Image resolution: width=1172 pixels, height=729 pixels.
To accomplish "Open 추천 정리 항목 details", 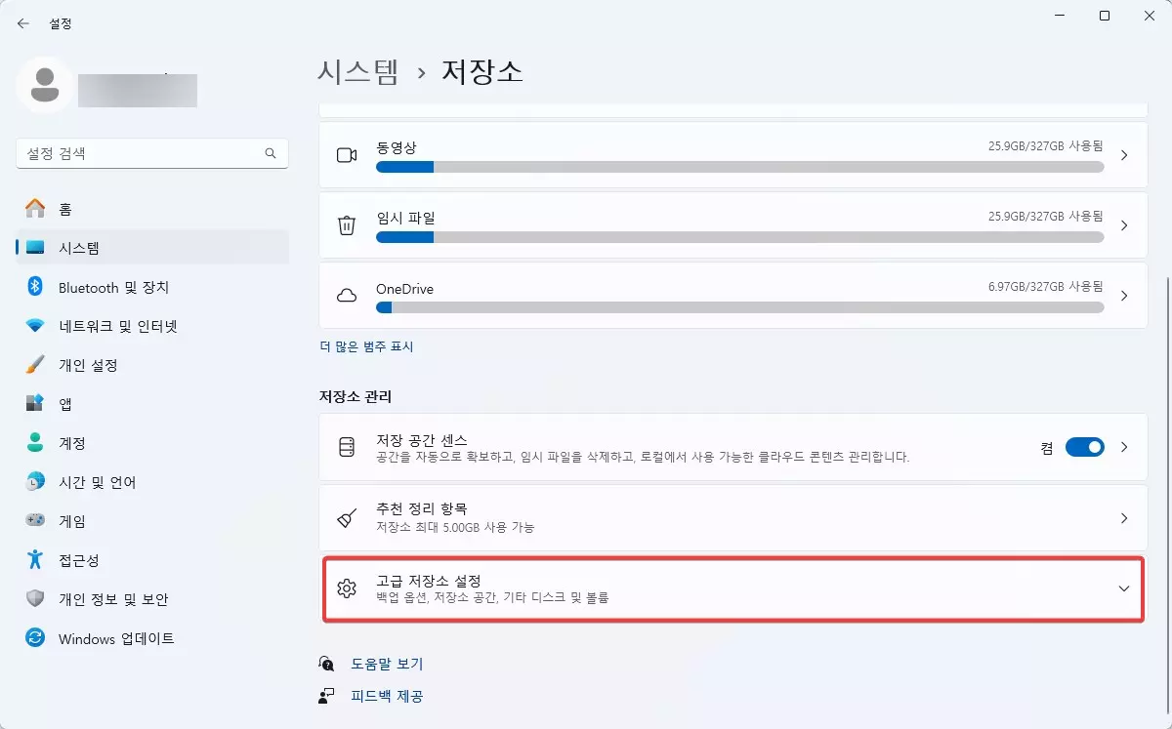I will (732, 516).
